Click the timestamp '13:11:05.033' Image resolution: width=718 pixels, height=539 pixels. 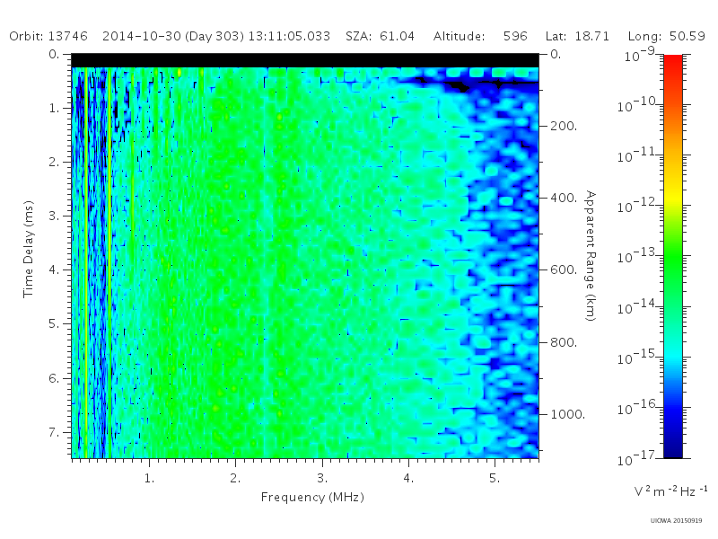(x=289, y=36)
